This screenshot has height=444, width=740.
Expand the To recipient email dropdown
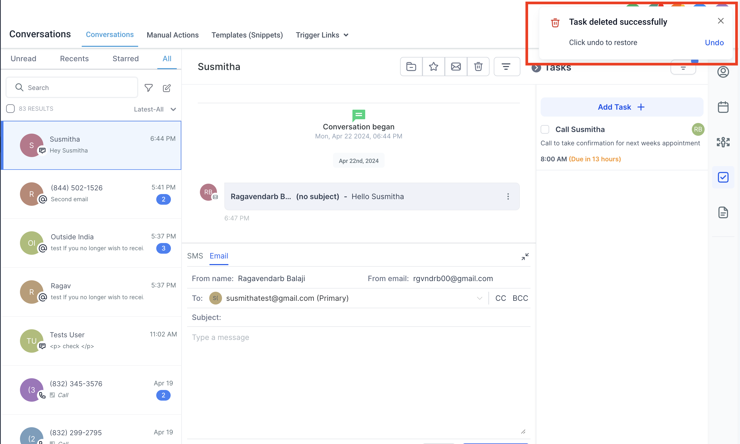point(479,298)
